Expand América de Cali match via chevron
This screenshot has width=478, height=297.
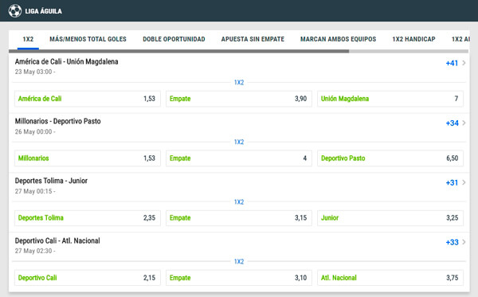(464, 63)
